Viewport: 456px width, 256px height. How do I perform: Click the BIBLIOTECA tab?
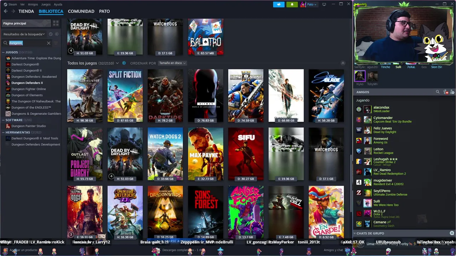tap(51, 11)
